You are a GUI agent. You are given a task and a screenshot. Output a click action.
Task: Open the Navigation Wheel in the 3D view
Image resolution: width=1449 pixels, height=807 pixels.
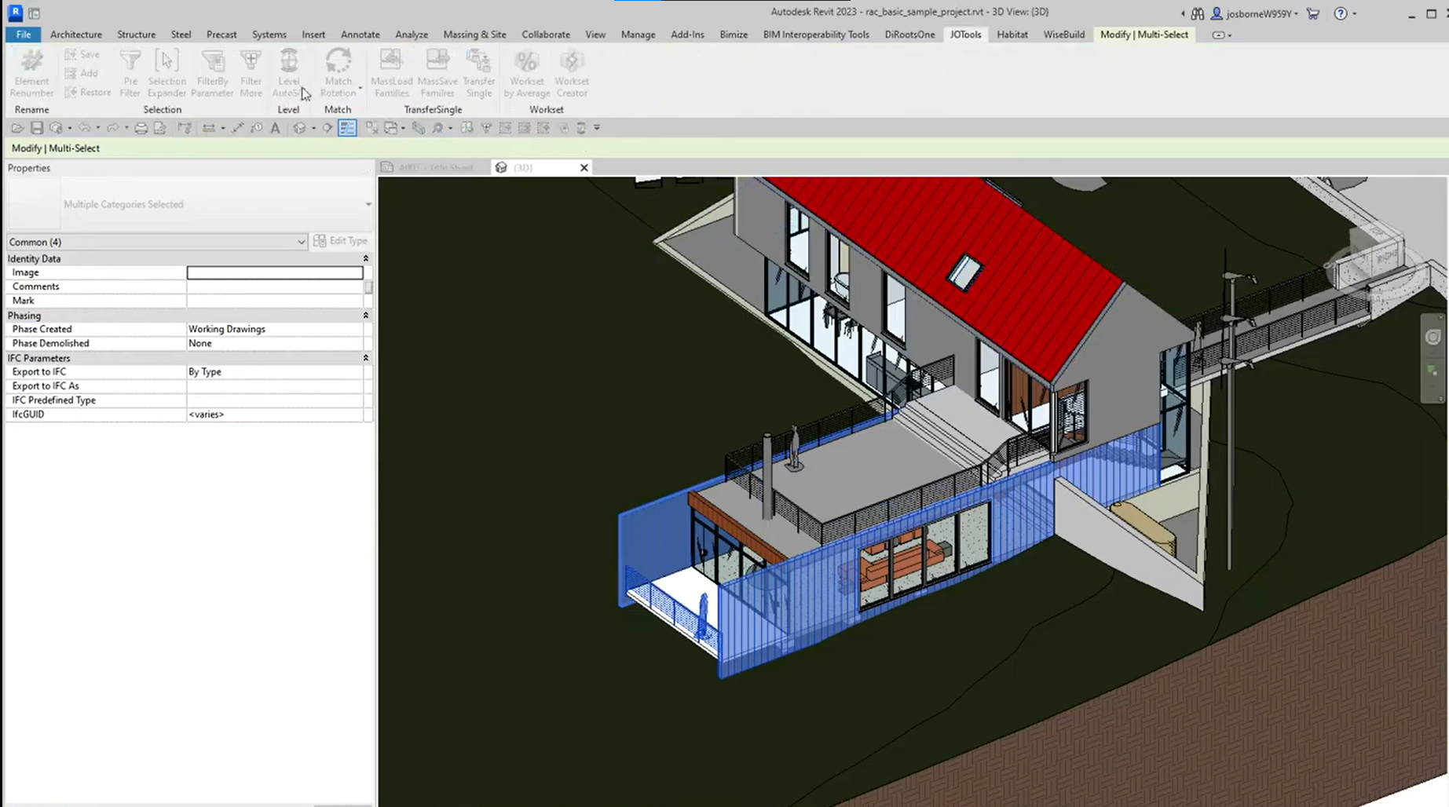click(x=1433, y=338)
